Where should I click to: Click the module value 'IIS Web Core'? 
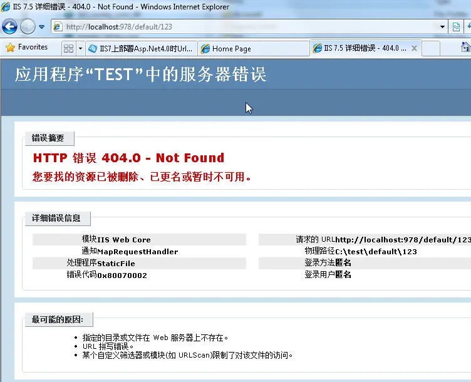(x=124, y=240)
